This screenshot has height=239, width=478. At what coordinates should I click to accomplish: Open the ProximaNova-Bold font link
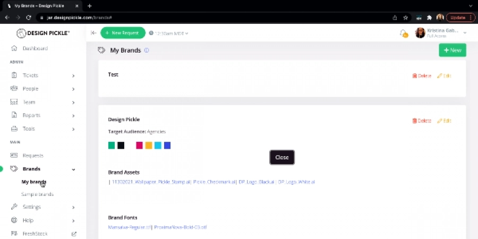point(181,227)
